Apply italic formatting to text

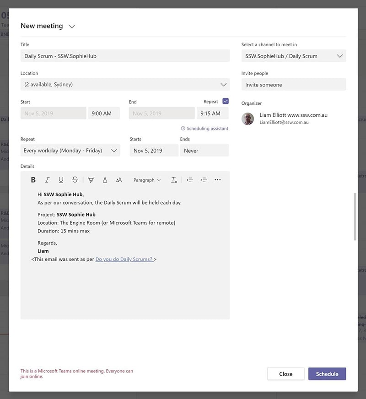(47, 180)
